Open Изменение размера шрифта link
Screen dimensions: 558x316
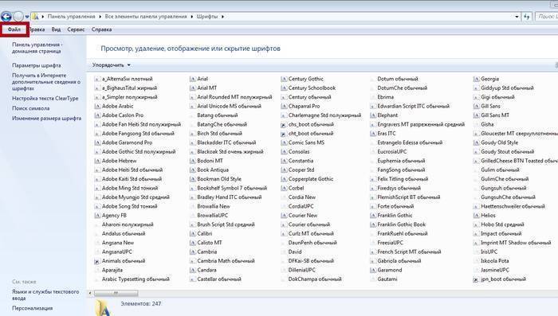click(46, 119)
